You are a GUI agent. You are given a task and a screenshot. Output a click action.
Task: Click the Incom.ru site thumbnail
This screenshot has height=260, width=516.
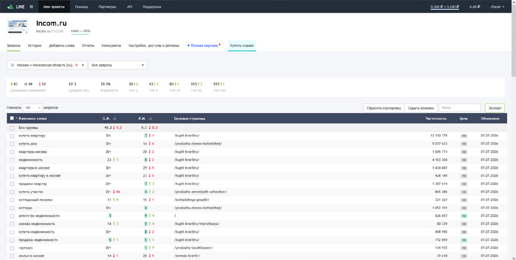18,26
